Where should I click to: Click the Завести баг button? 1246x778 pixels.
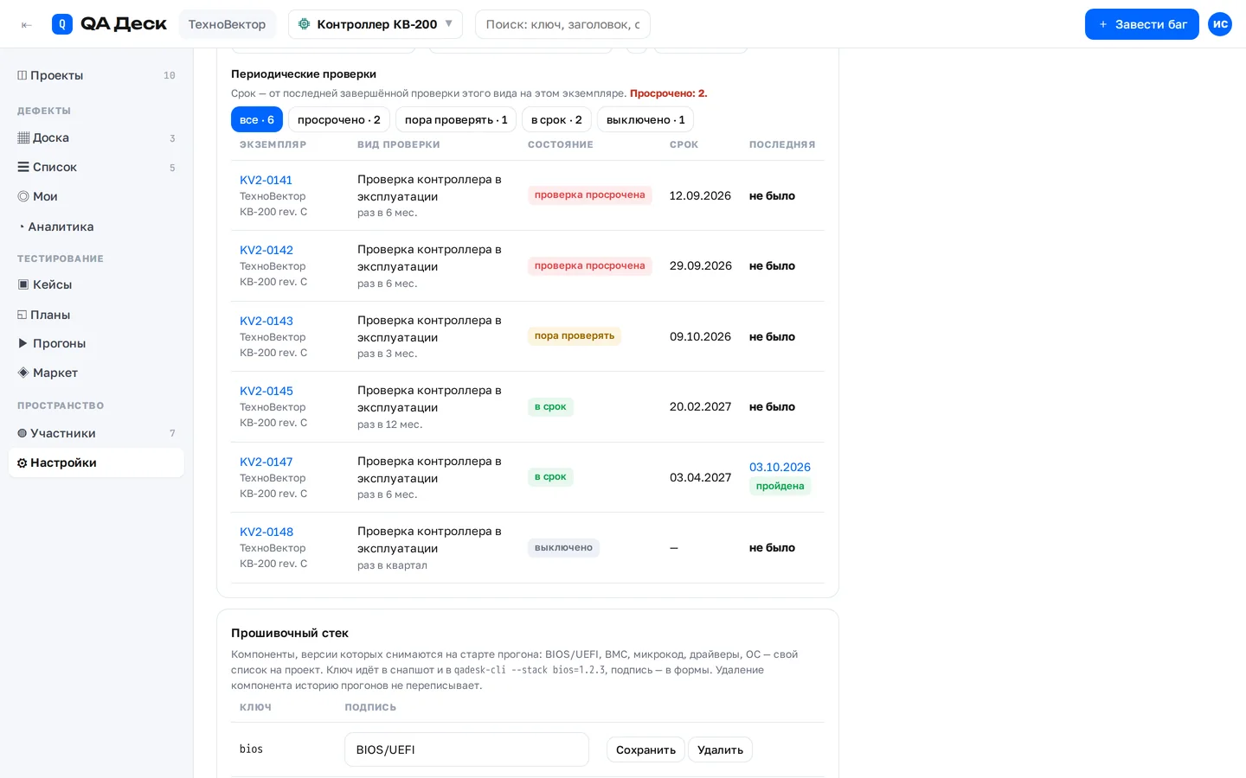pyautogui.click(x=1142, y=24)
